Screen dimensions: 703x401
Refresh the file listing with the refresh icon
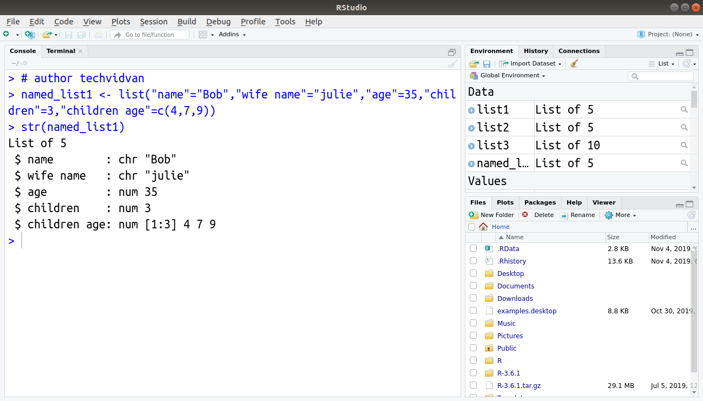pos(691,215)
